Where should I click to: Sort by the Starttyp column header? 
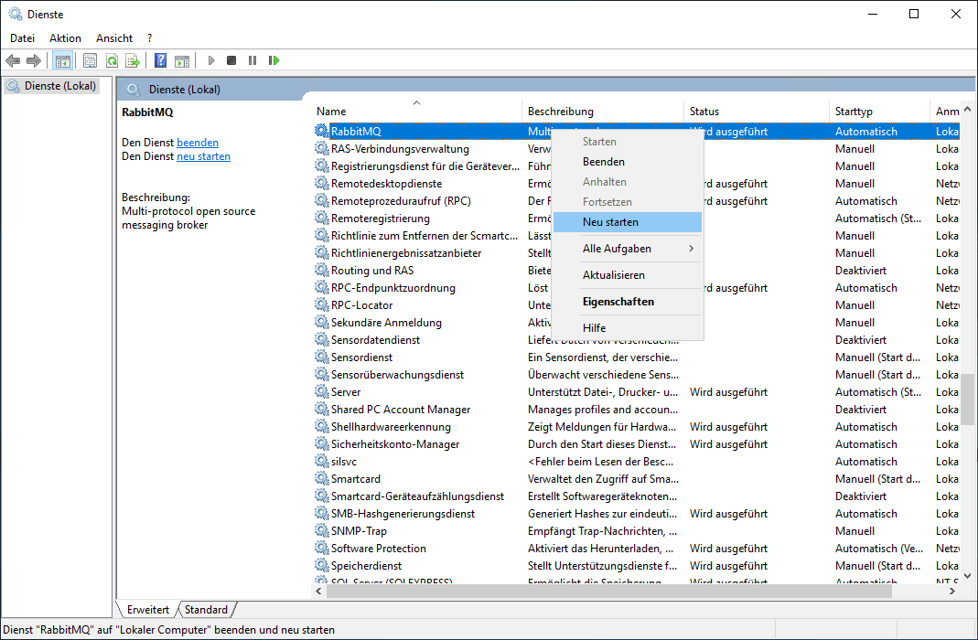pos(879,111)
